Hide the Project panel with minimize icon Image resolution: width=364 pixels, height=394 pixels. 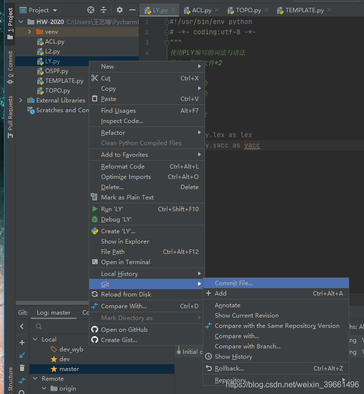[132, 10]
